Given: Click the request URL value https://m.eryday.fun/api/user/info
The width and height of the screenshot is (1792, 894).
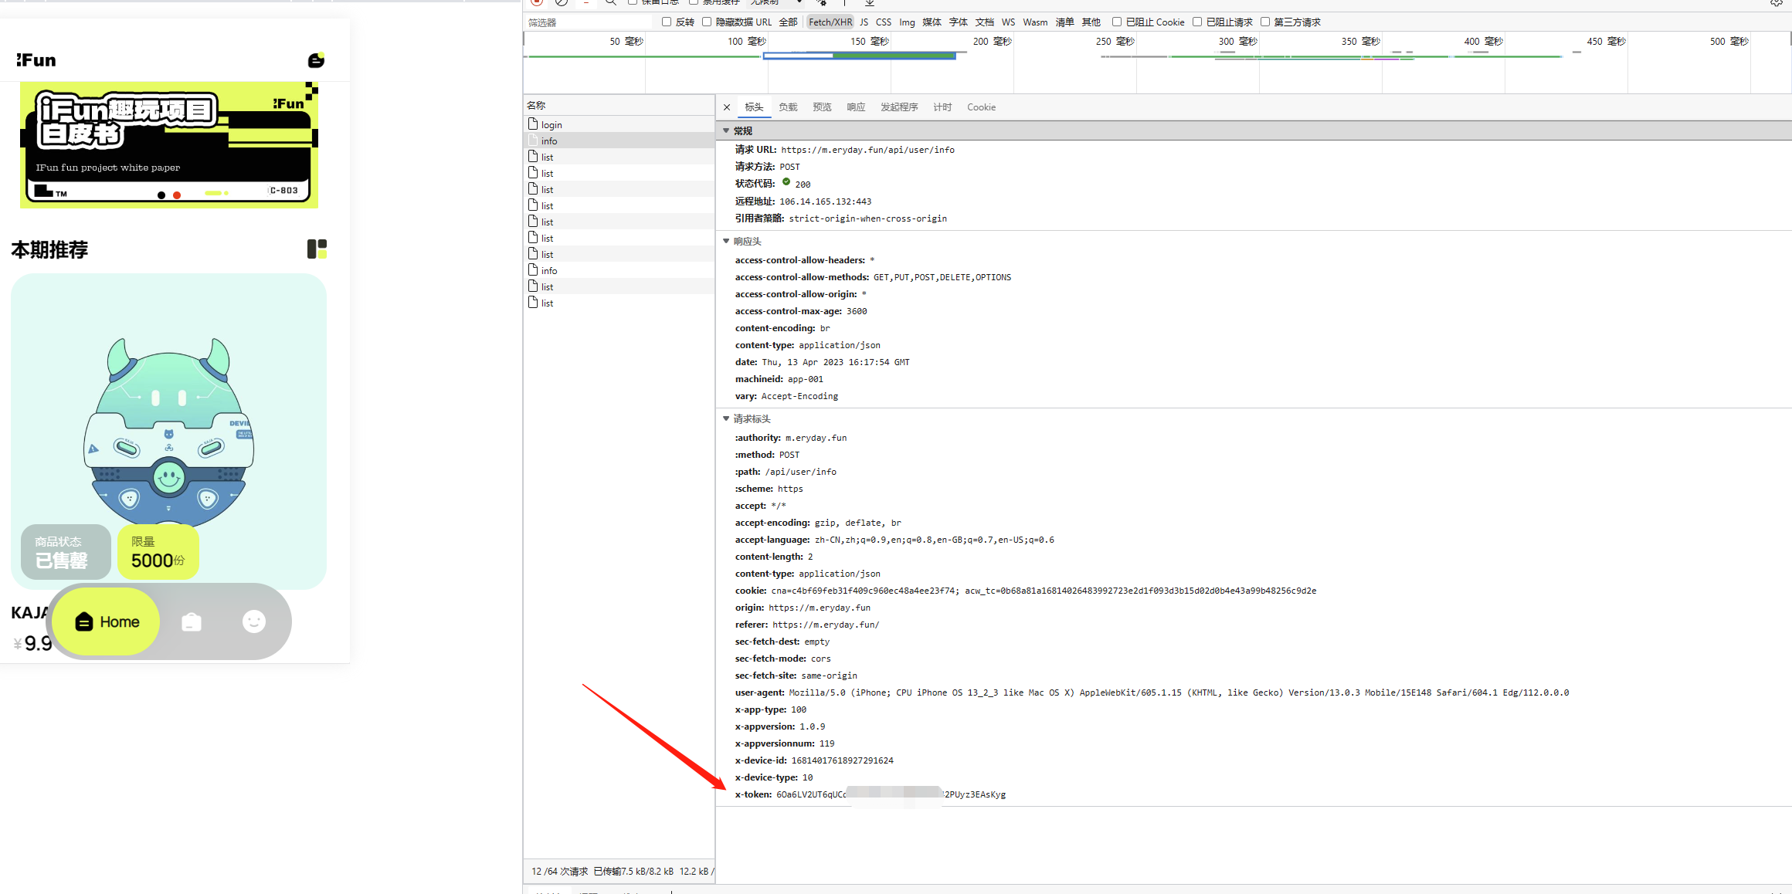Looking at the screenshot, I should coord(867,150).
